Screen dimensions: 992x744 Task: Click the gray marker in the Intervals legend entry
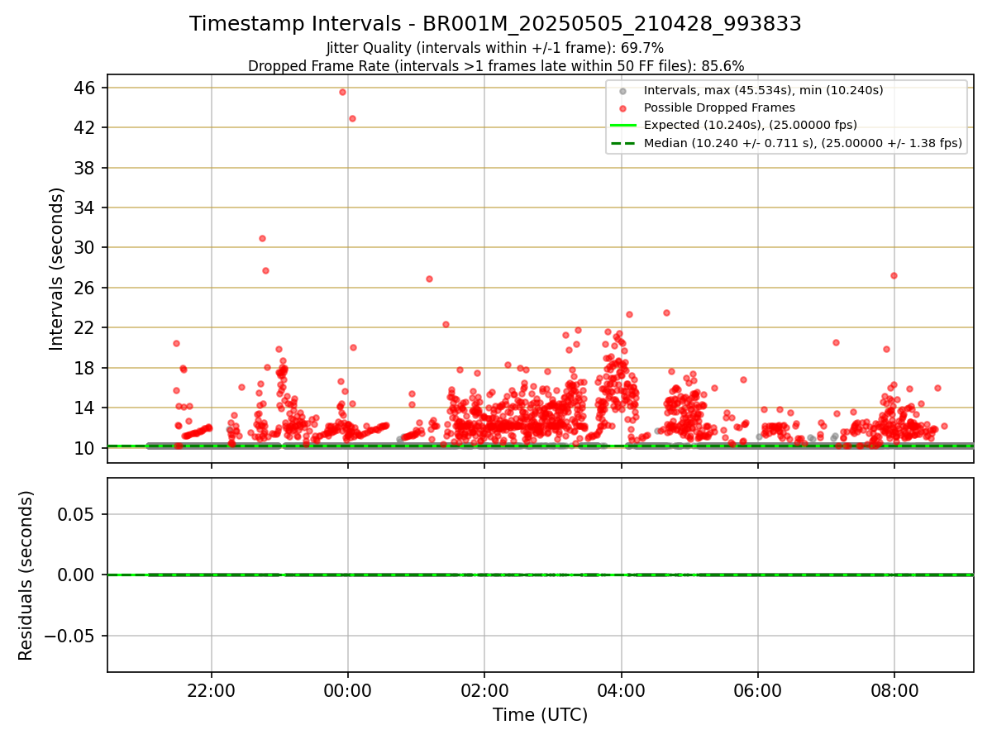point(623,90)
